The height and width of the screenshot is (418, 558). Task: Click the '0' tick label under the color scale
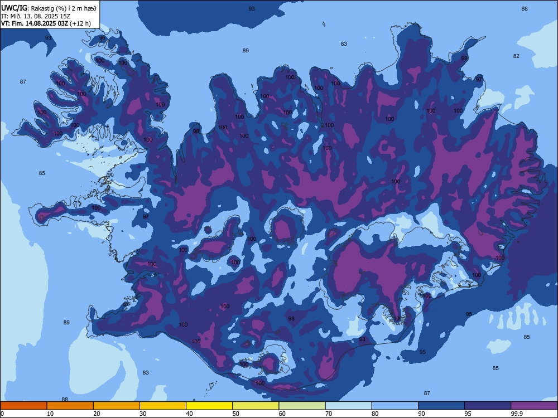(x=2, y=414)
